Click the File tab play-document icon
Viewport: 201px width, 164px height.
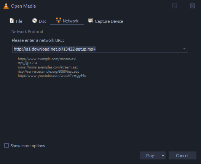click(12, 21)
